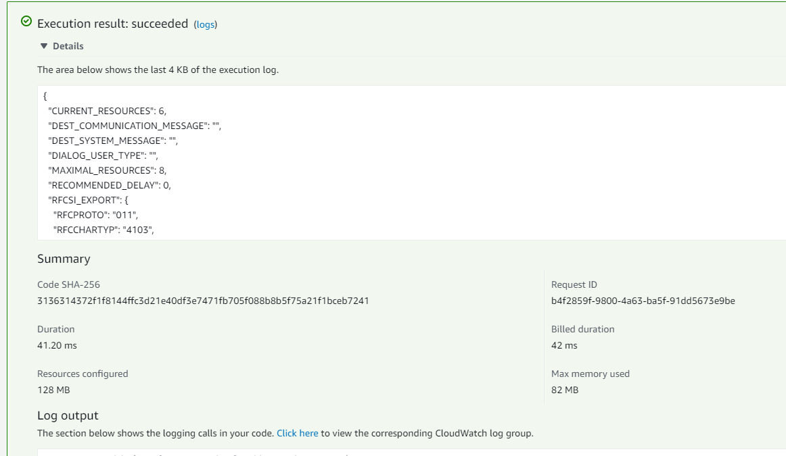Click the 41.20 ms duration value
Screen dimensions: 786x456
pos(57,345)
